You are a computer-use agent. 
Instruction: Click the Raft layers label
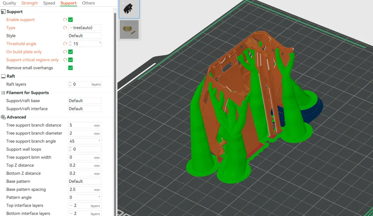[x=16, y=84]
